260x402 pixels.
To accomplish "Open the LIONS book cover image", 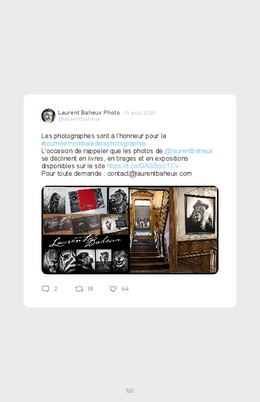I will 54,200.
